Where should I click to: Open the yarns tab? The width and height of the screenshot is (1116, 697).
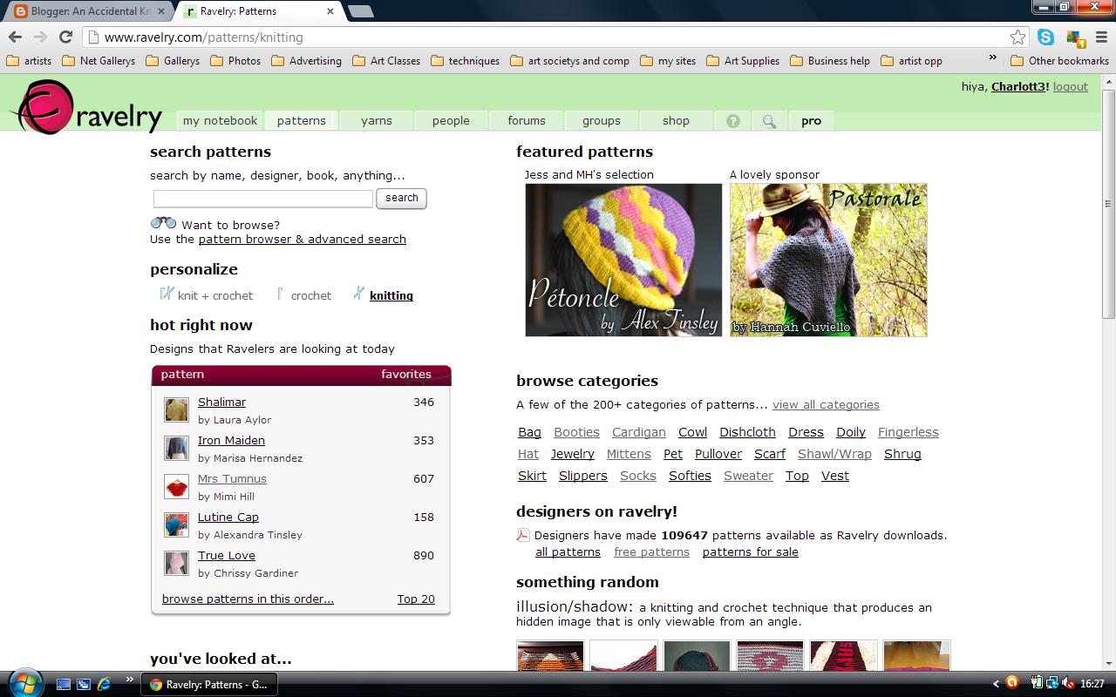tap(377, 121)
